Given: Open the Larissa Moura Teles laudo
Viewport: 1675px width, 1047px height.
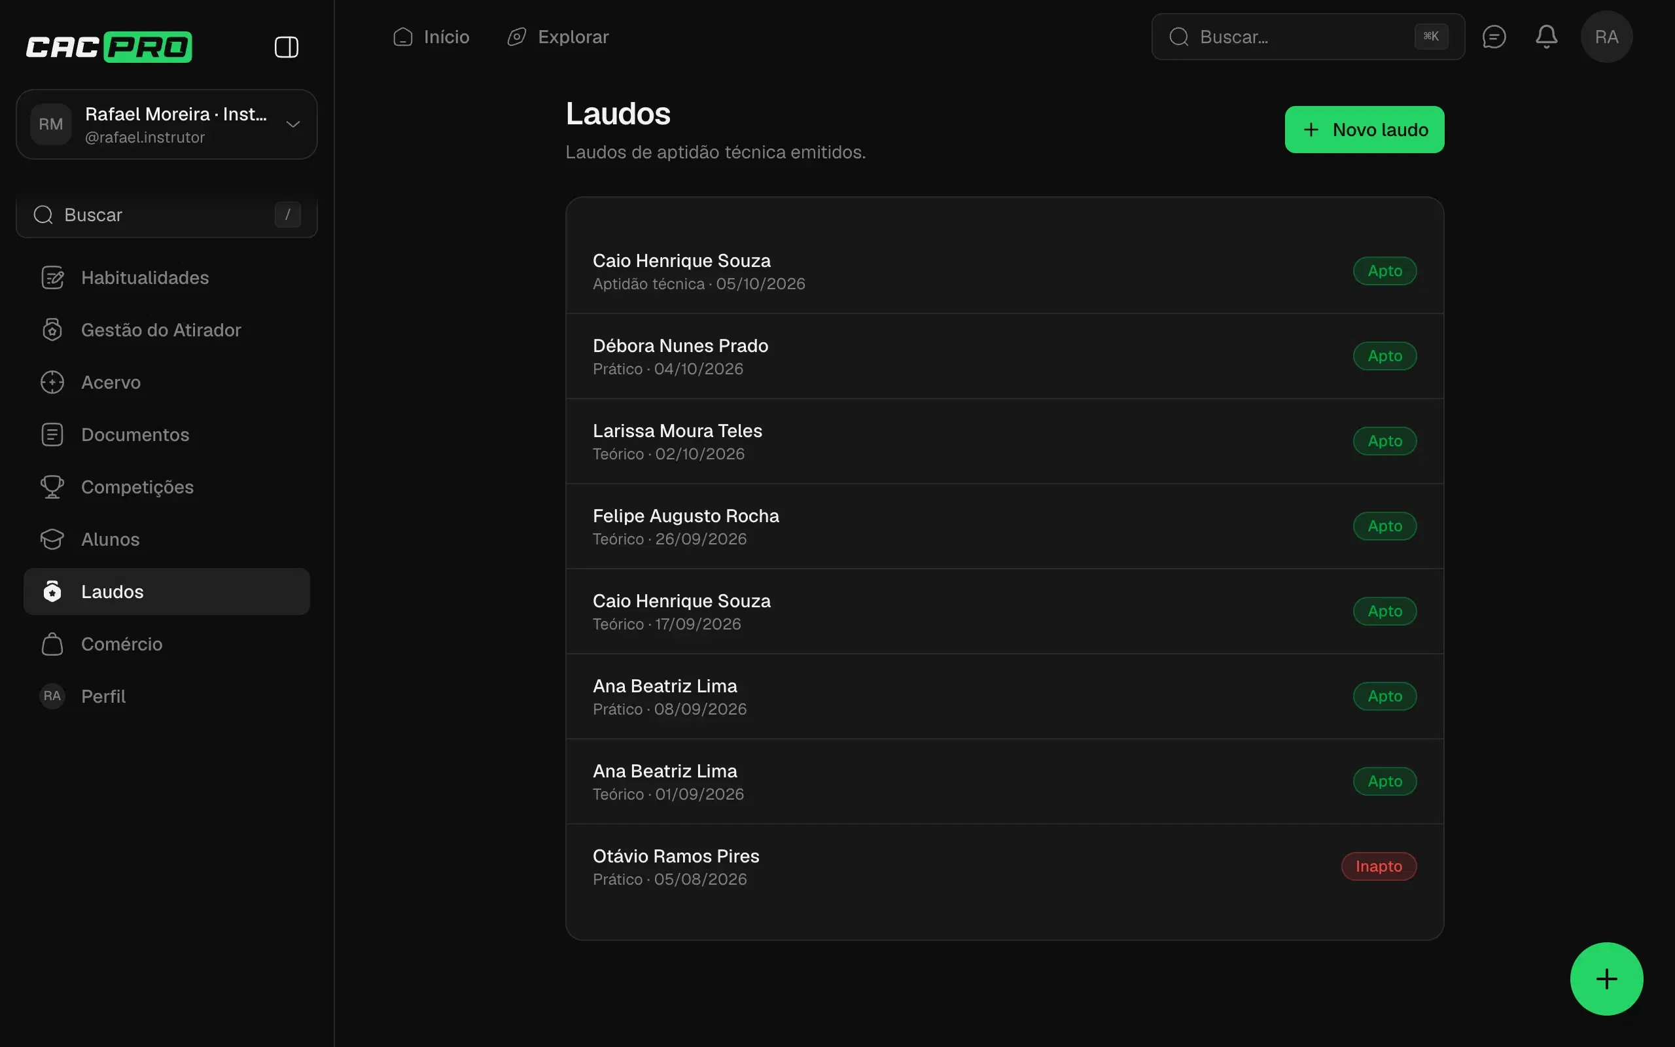Looking at the screenshot, I should pos(1004,441).
